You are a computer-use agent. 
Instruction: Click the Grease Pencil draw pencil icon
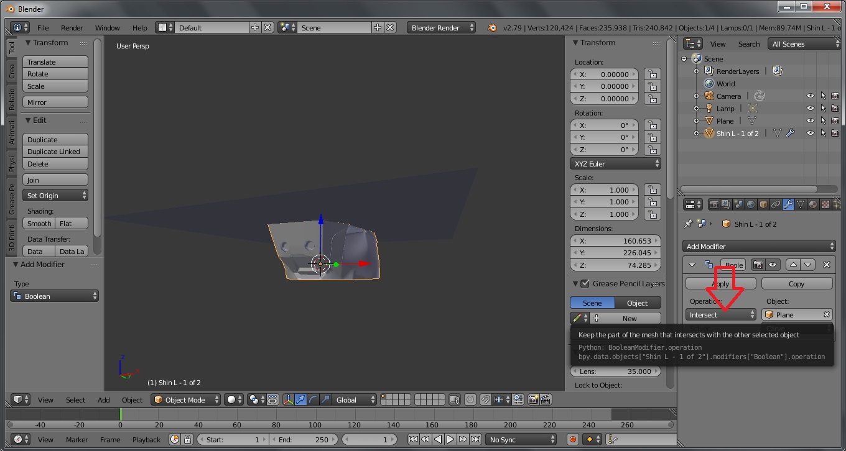[577, 318]
